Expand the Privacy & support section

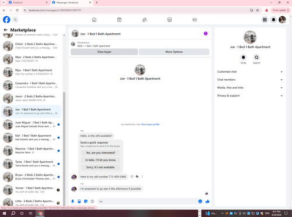(x=250, y=95)
